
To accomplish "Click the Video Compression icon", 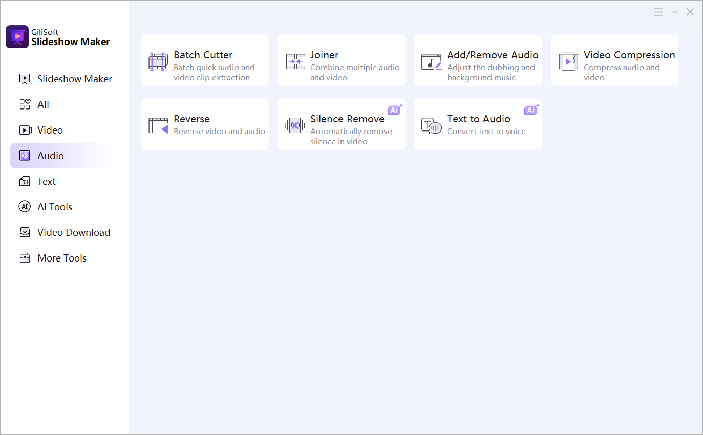I will pos(568,61).
